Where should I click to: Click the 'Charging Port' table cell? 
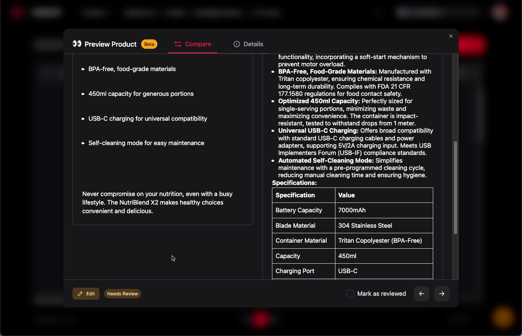[304, 271]
